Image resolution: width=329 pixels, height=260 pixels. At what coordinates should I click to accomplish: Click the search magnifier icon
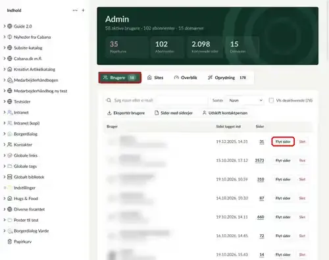(x=109, y=100)
